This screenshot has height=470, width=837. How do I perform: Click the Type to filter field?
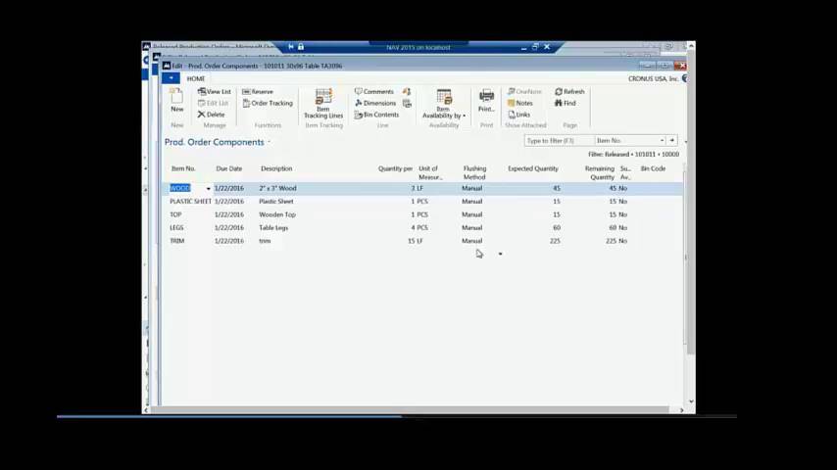point(559,140)
